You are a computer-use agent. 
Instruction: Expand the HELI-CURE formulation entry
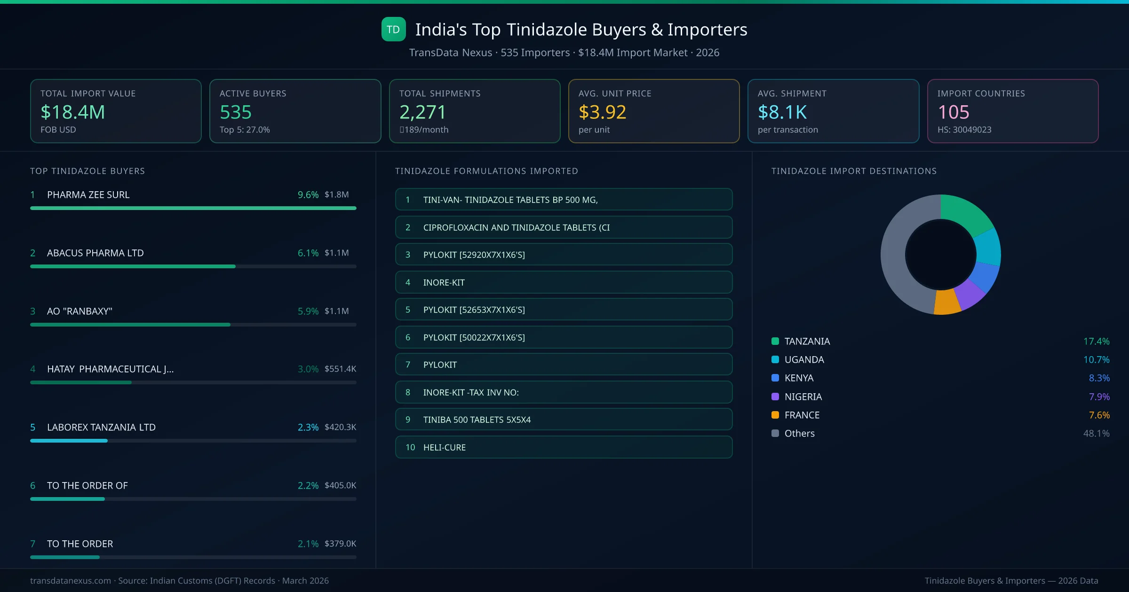click(x=564, y=447)
